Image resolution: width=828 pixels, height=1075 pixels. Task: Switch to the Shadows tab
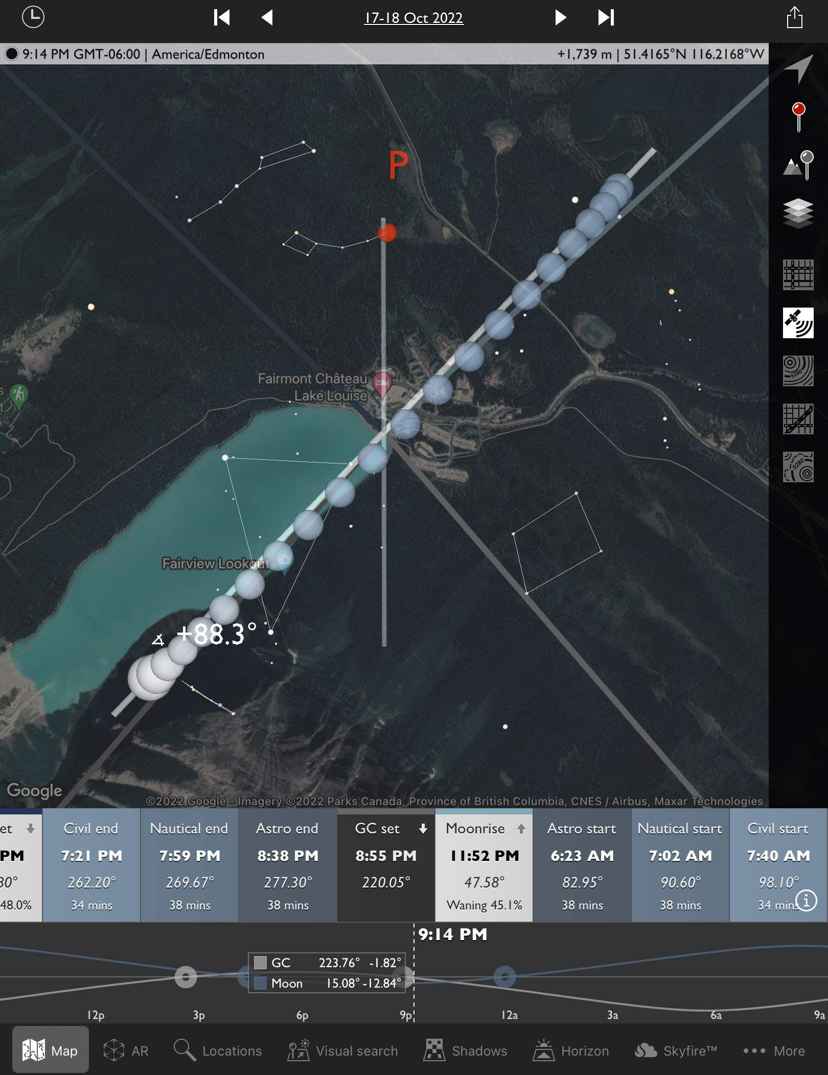465,1051
